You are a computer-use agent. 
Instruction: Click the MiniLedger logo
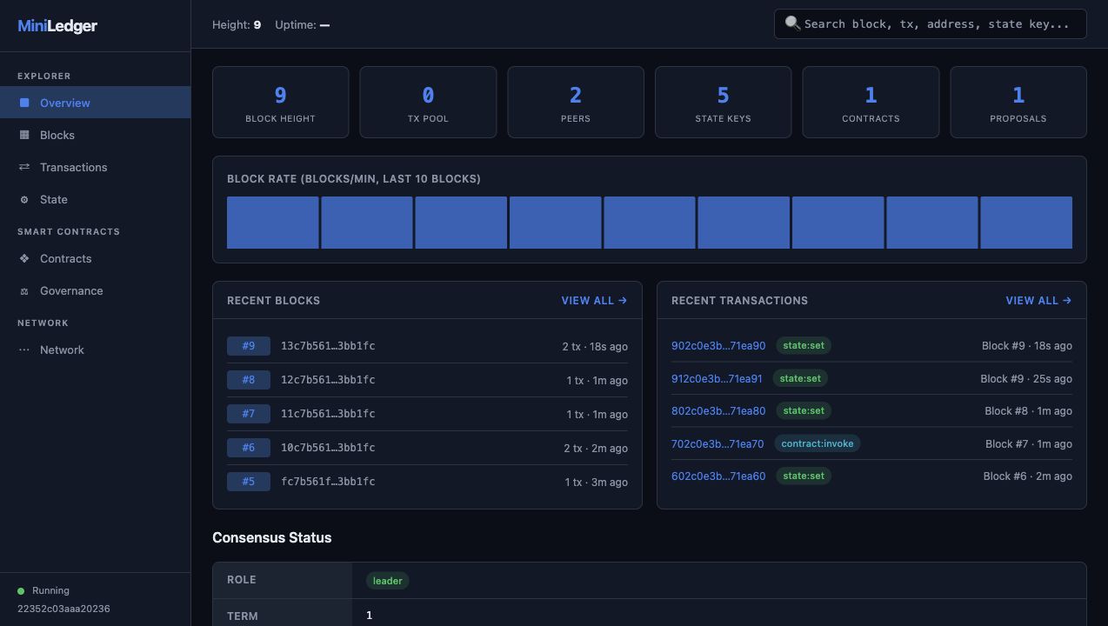point(57,26)
